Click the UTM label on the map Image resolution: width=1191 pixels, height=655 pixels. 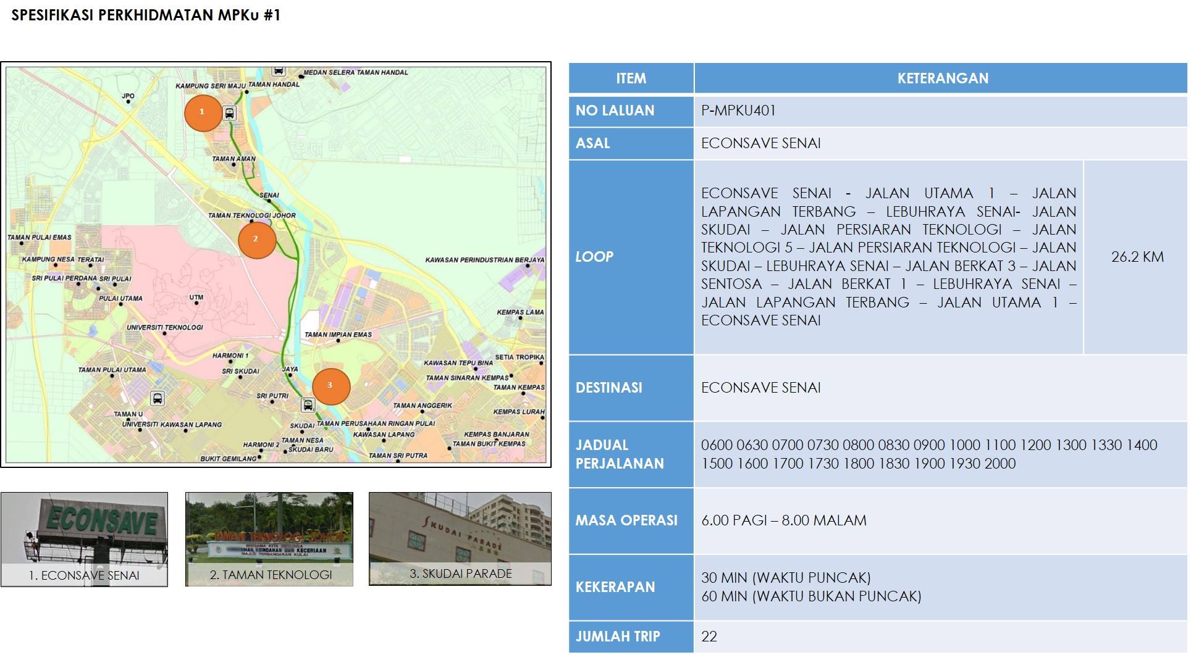click(x=196, y=298)
